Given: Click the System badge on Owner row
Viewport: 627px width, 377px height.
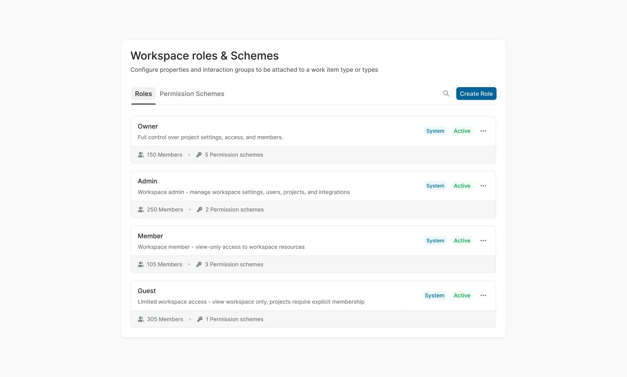Looking at the screenshot, I should (435, 131).
